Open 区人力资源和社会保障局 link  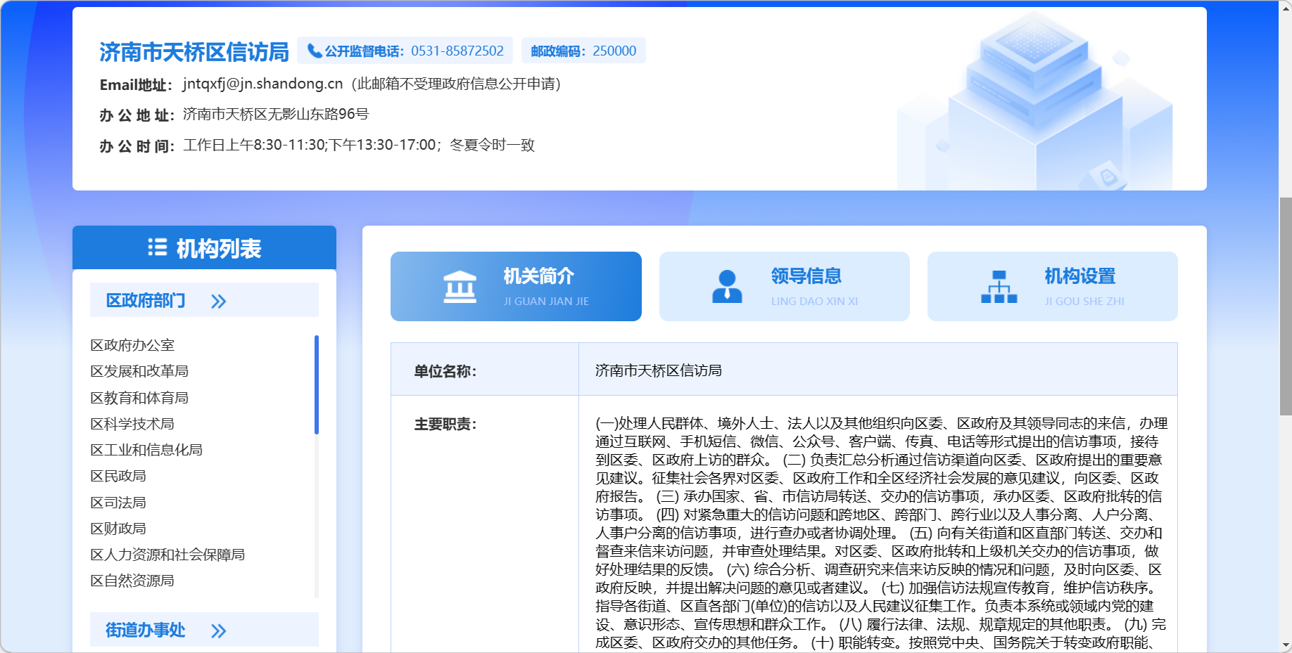(x=167, y=555)
